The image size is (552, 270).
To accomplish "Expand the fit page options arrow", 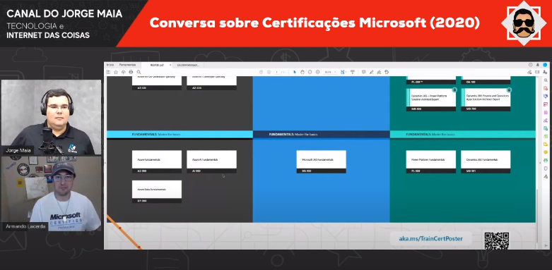I will click(x=346, y=72).
